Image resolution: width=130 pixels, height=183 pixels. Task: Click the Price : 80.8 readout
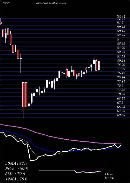pyautogui.click(x=16, y=169)
